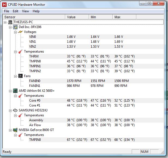
Task: Click the thermometer icon under SAMSUNG HD321KJ
Action: click(x=20, y=115)
